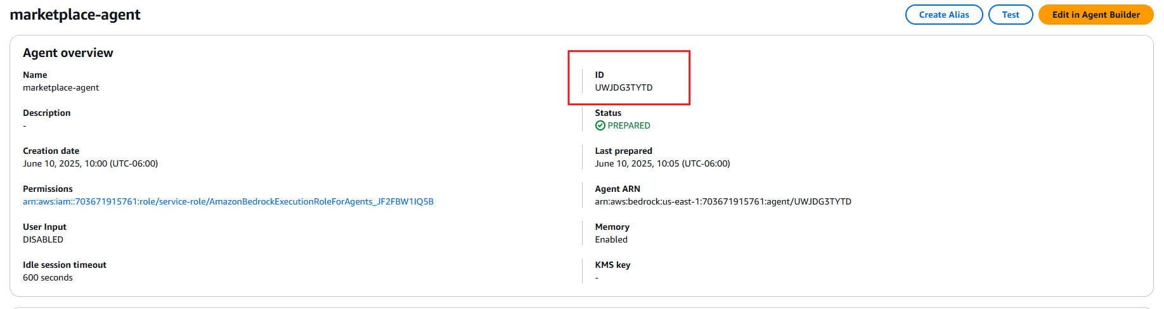Click the PREPARED status text
The width and height of the screenshot is (1164, 309).
point(628,125)
